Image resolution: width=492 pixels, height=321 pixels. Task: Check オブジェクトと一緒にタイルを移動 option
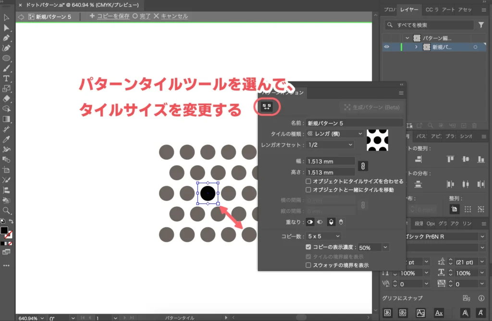(x=308, y=190)
